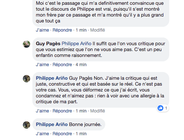Viewport: 184px width, 140px height.
Task: Click the blue thumbs-up reaction icon
Action: click(x=160, y=108)
